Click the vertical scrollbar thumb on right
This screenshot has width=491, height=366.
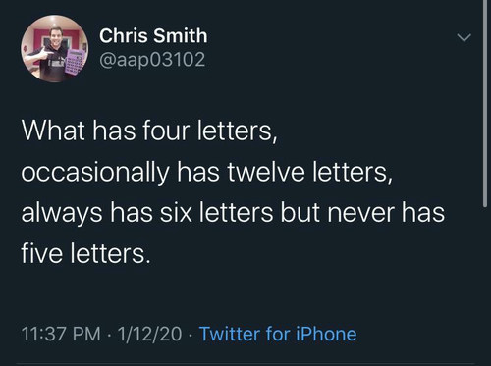pyautogui.click(x=485, y=103)
